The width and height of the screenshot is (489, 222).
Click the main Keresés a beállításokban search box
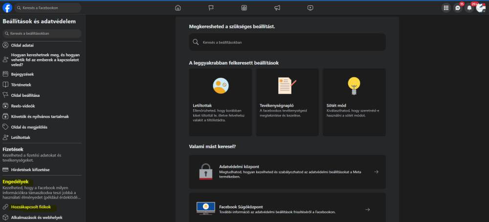(x=287, y=42)
